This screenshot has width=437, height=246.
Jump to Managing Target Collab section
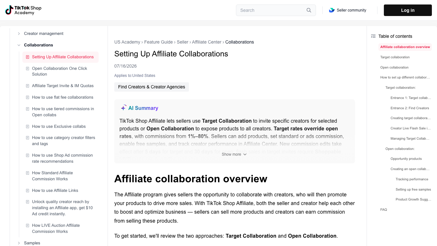[410, 139]
